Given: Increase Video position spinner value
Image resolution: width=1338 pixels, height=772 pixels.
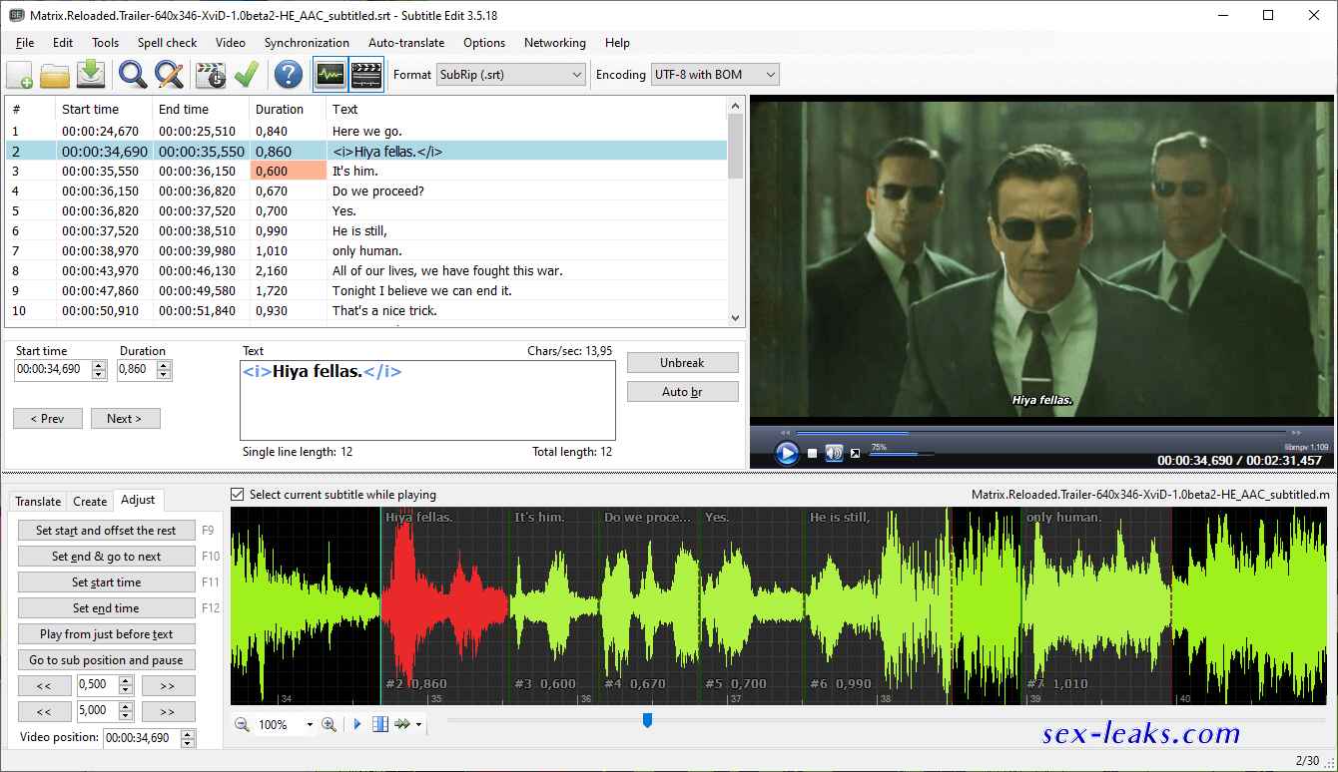Looking at the screenshot, I should [188, 733].
